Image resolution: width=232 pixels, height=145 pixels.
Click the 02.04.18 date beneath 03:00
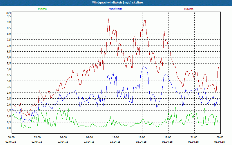pyautogui.click(x=37, y=142)
